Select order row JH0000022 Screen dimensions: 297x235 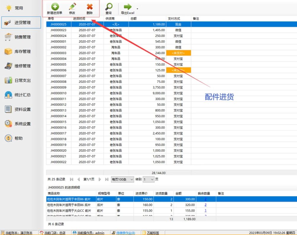tap(172, 162)
